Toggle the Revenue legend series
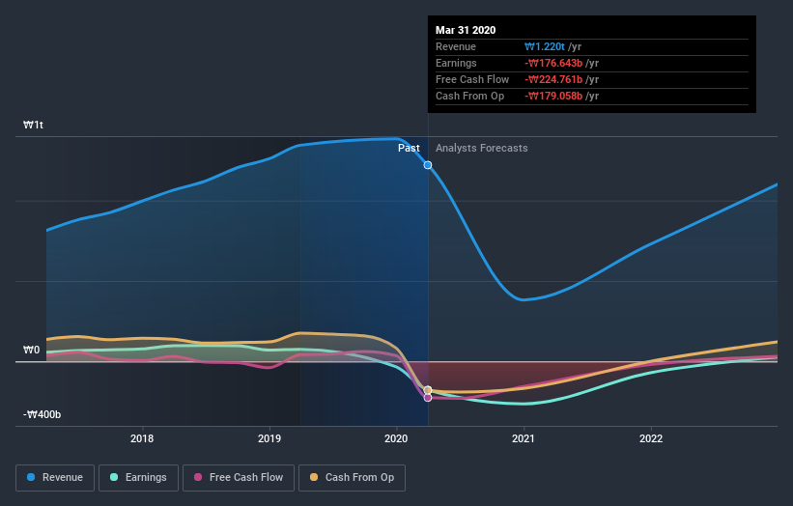 (x=55, y=478)
